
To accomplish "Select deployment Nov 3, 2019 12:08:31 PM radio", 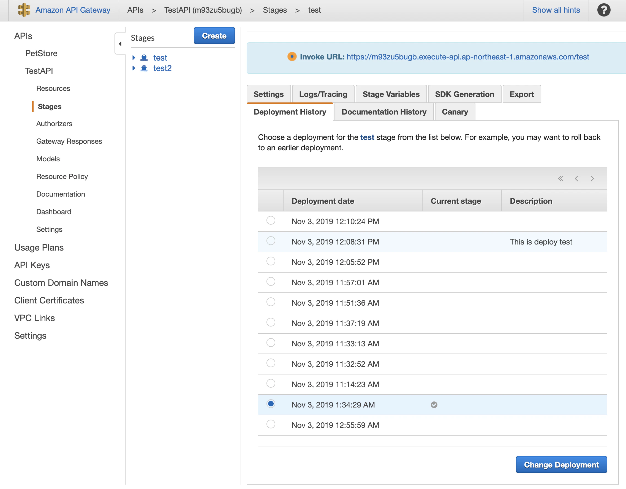I will 271,240.
